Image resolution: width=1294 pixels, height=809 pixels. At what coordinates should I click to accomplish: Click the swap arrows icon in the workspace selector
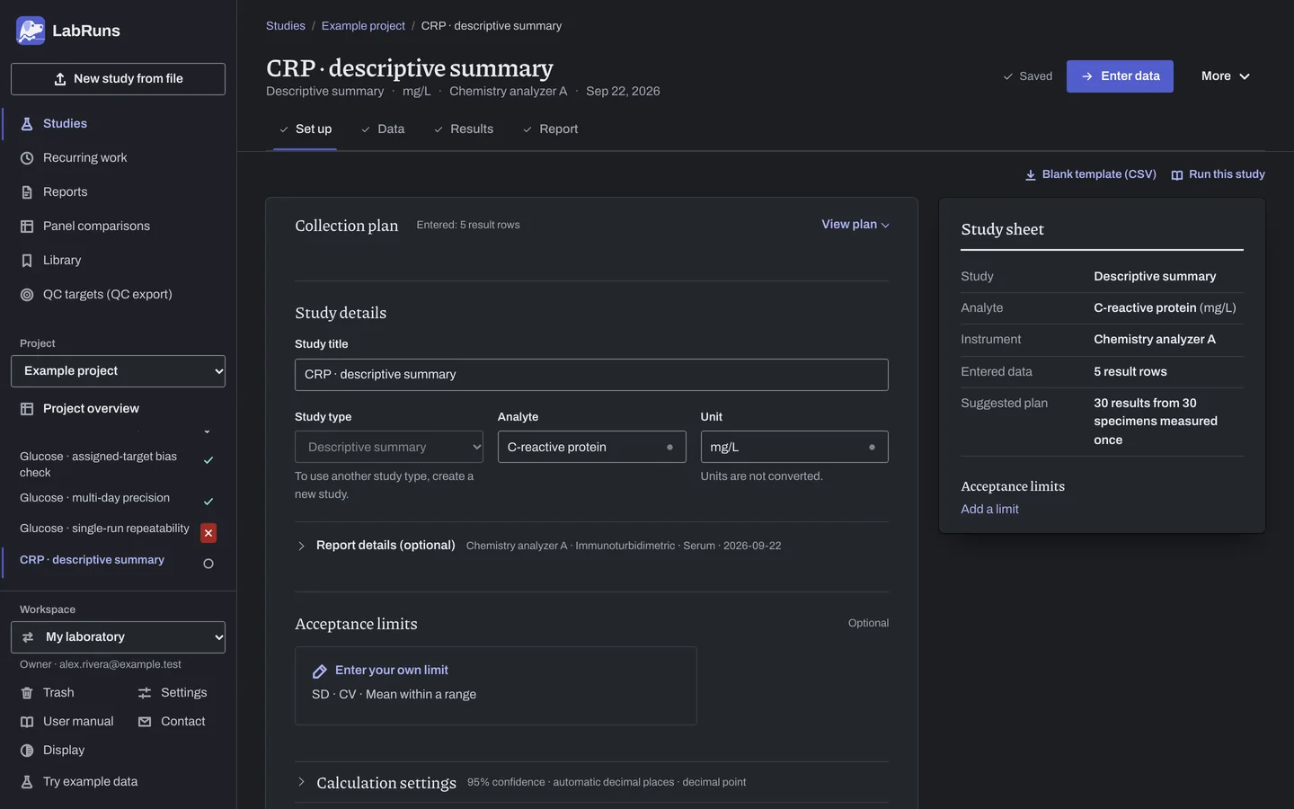(28, 637)
